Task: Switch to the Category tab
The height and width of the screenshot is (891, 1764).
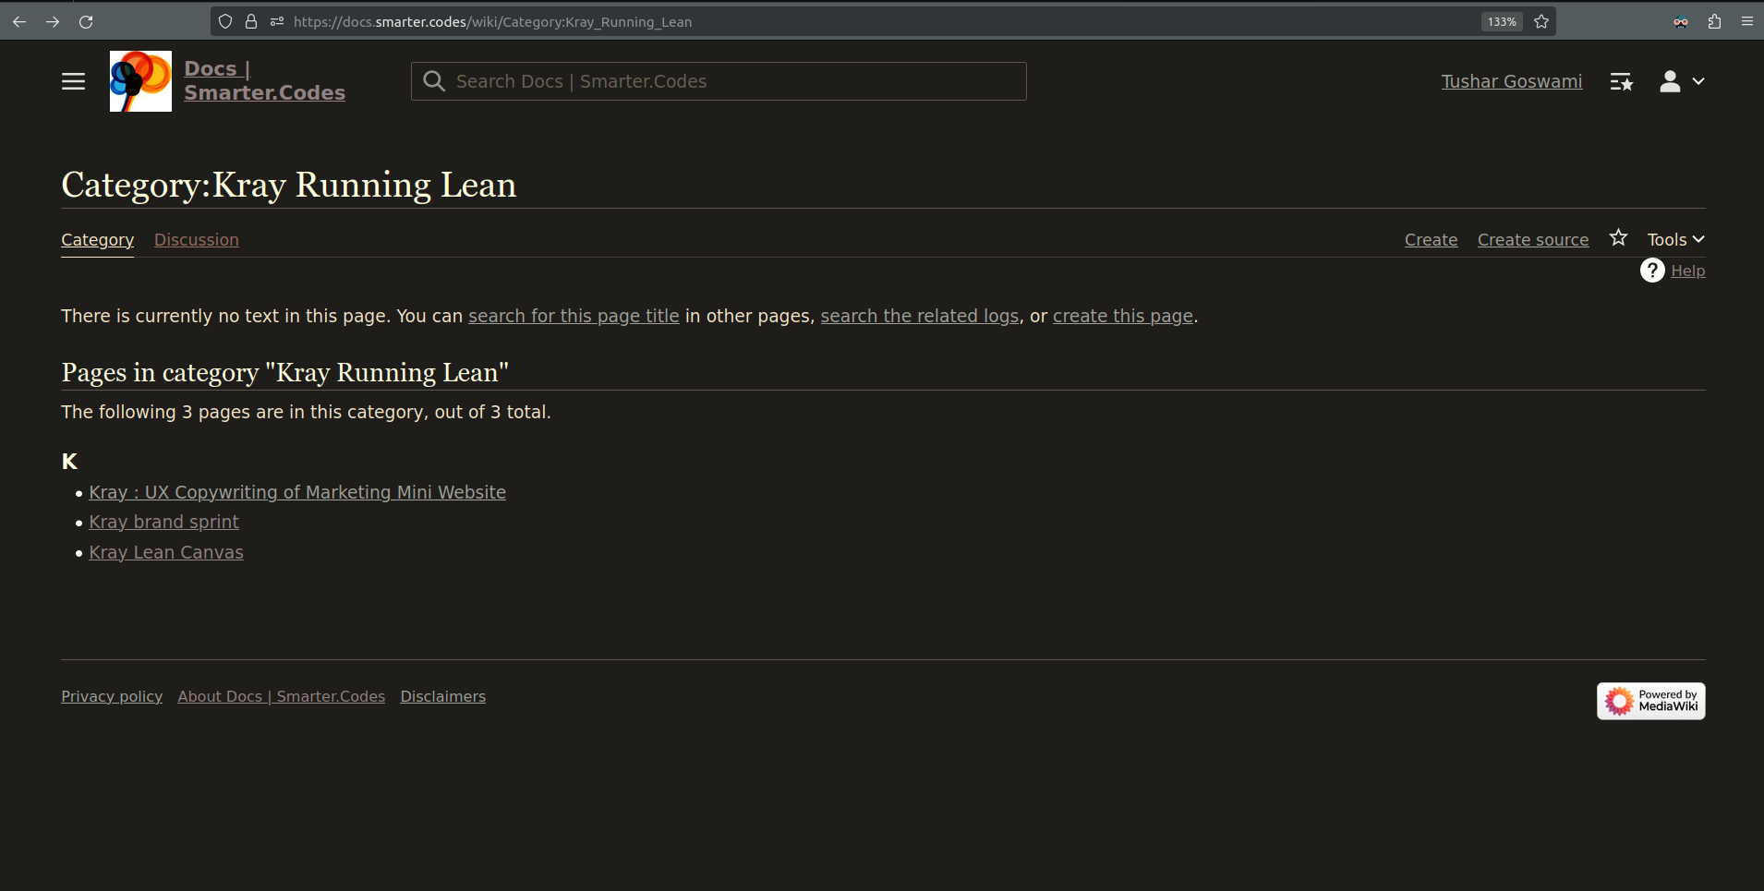Action: pyautogui.click(x=97, y=239)
